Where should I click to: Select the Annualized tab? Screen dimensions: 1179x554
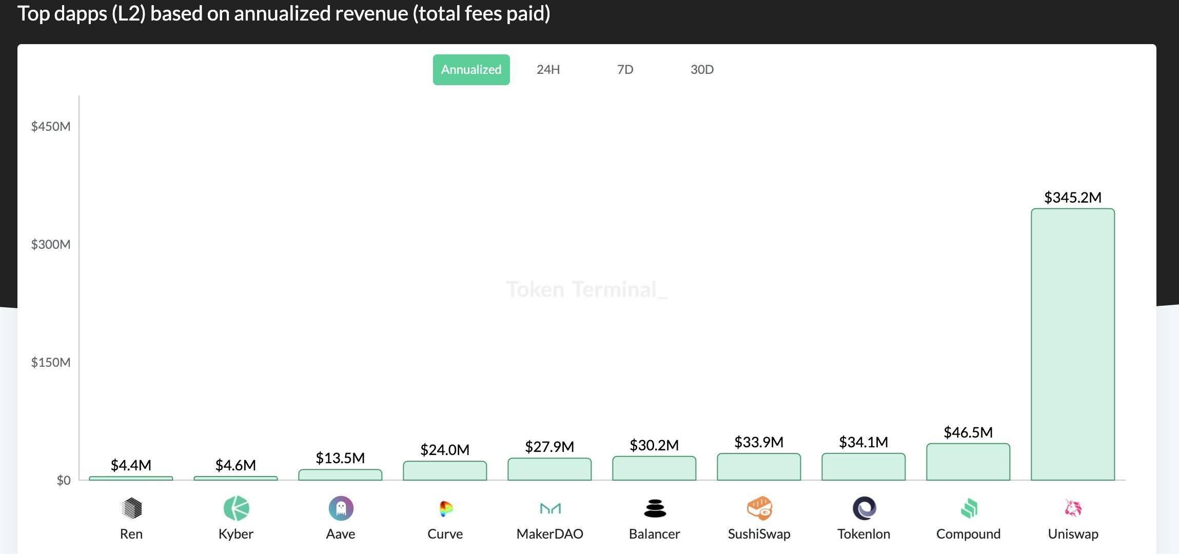(x=471, y=70)
